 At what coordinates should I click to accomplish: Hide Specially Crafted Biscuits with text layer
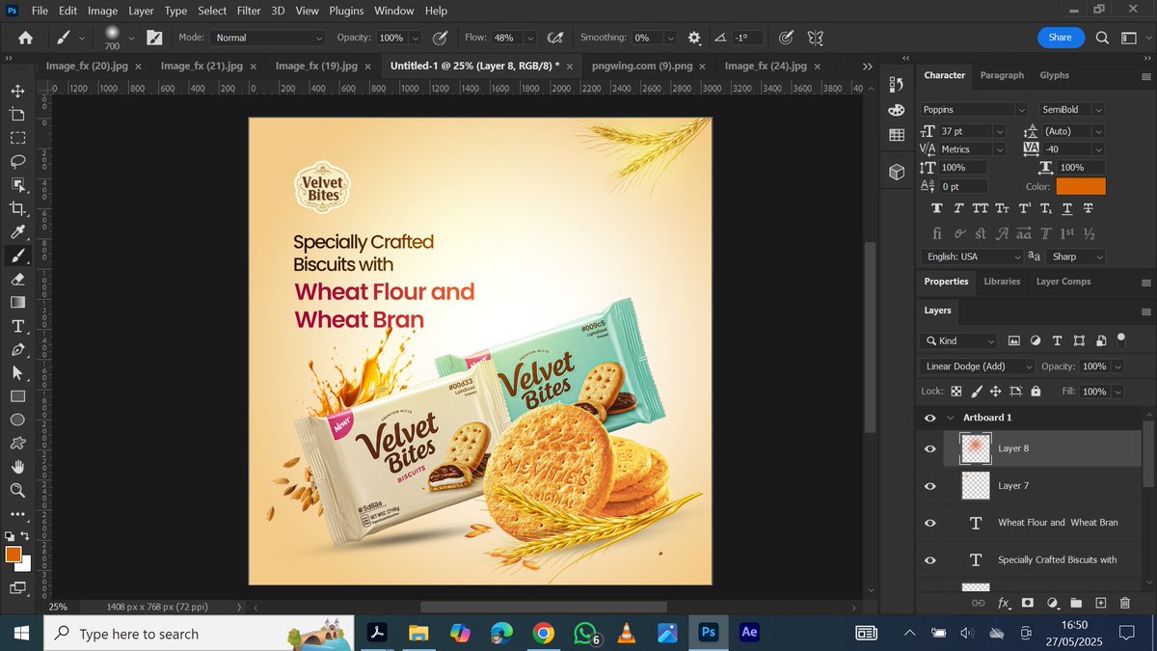930,560
